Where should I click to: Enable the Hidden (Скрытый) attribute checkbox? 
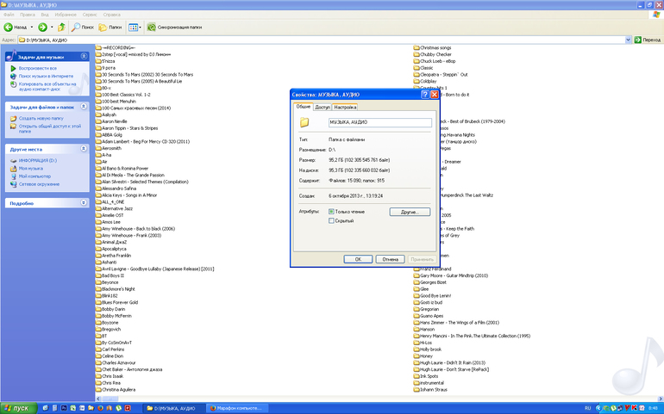(x=332, y=221)
